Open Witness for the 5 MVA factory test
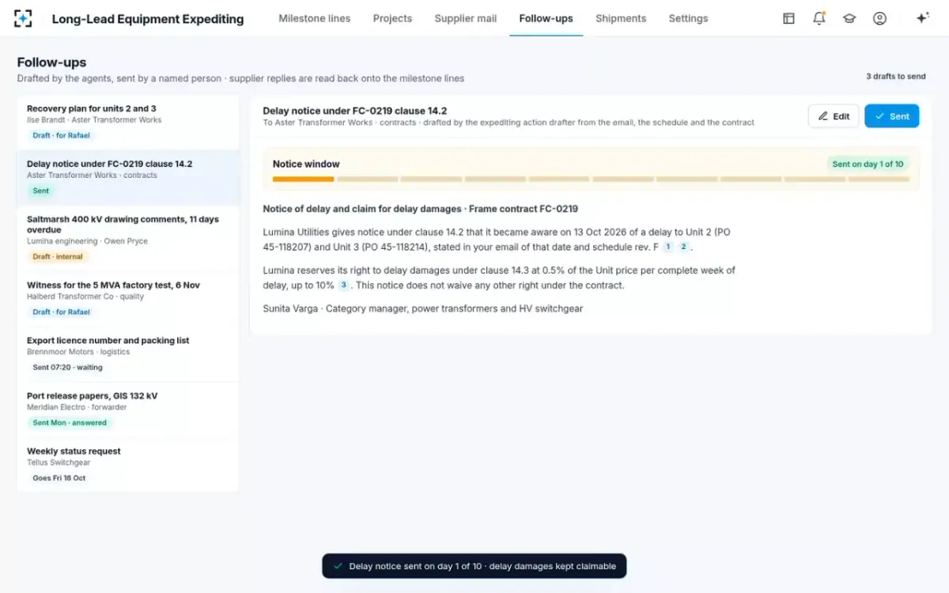Image resolution: width=949 pixels, height=593 pixels. point(128,299)
